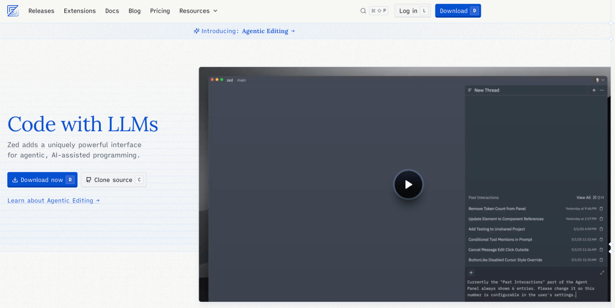Viewport: 615px width, 308px height.
Task: Click the prompt text in message editor
Action: (x=531, y=289)
